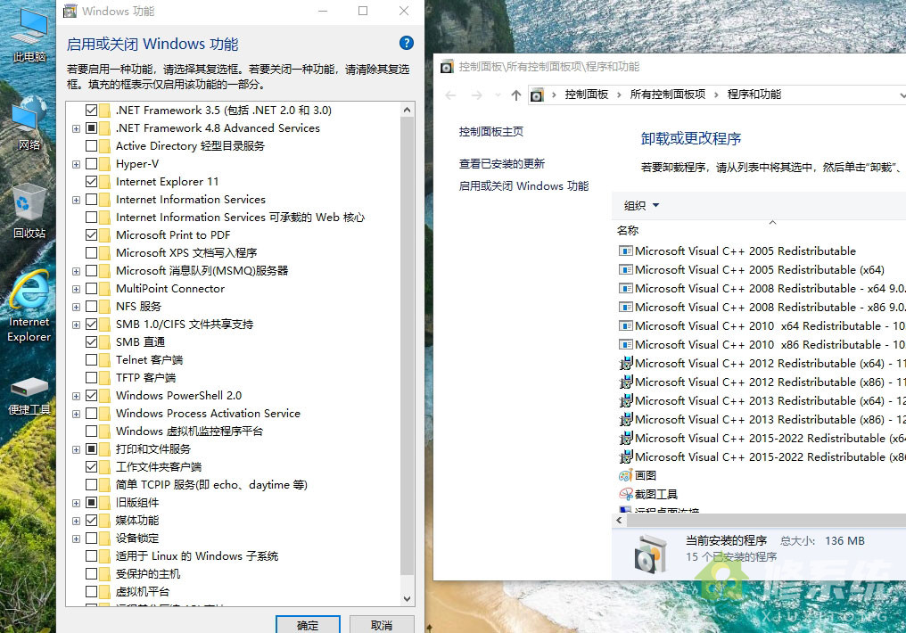
Task: Expand the Hyper-V tree node
Action: click(x=76, y=164)
